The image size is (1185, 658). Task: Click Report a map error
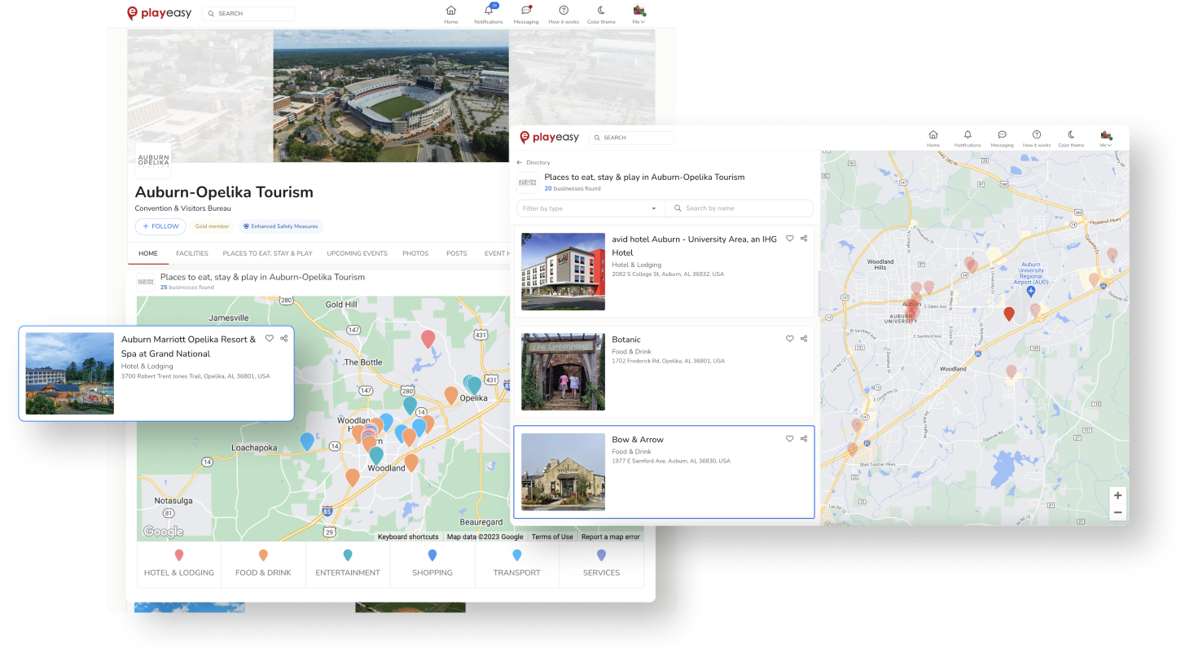611,537
